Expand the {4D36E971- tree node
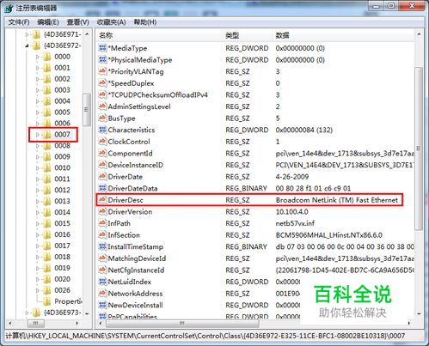Screen dimensions: 429x346 click(x=27, y=34)
